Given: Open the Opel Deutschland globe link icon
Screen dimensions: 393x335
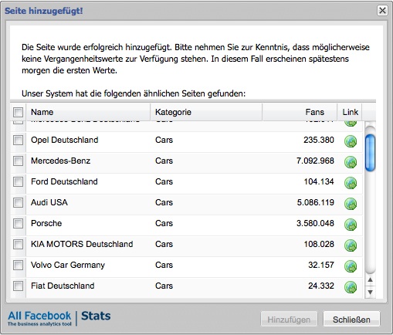Looking at the screenshot, I should pyautogui.click(x=351, y=141).
